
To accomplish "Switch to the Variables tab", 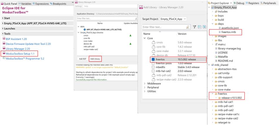I will pos(25,4).
